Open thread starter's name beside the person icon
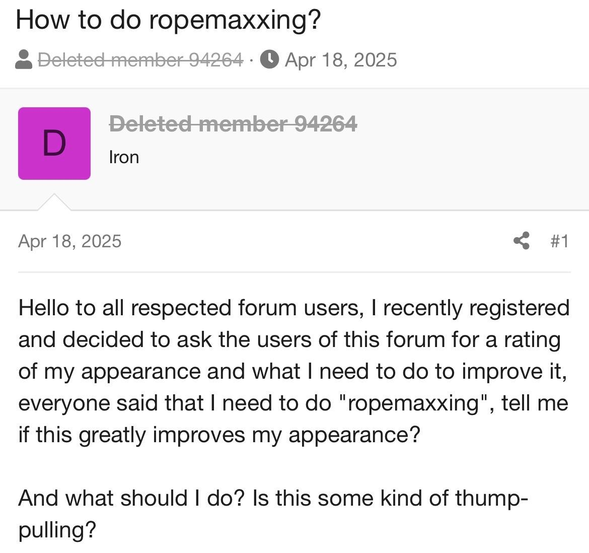Screen dimensions: 589x553 (x=140, y=59)
